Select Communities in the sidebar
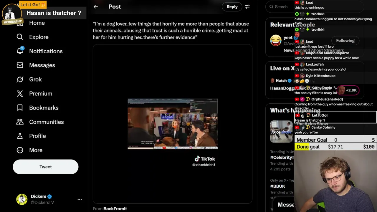The image size is (377, 212). 46,122
